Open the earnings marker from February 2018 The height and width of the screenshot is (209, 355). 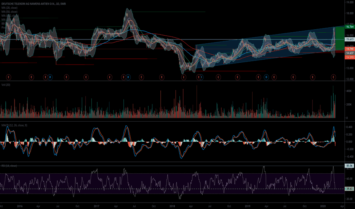[184, 77]
